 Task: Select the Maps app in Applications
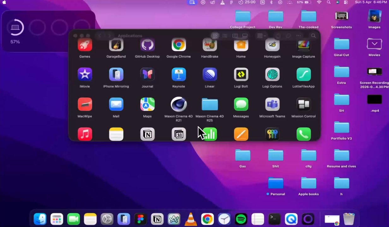click(147, 104)
